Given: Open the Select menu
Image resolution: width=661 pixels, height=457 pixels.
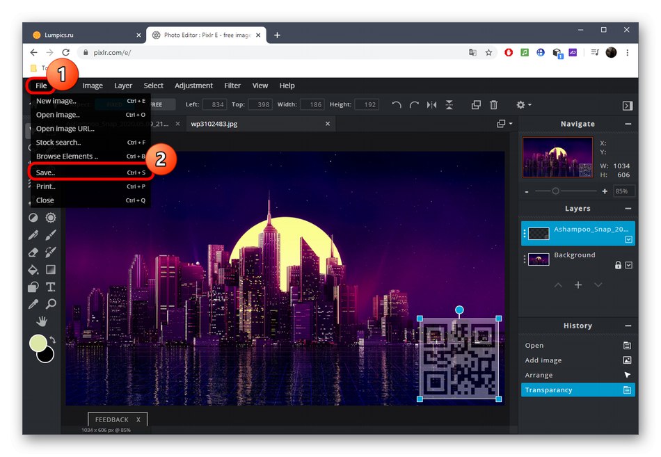Looking at the screenshot, I should click(x=154, y=86).
